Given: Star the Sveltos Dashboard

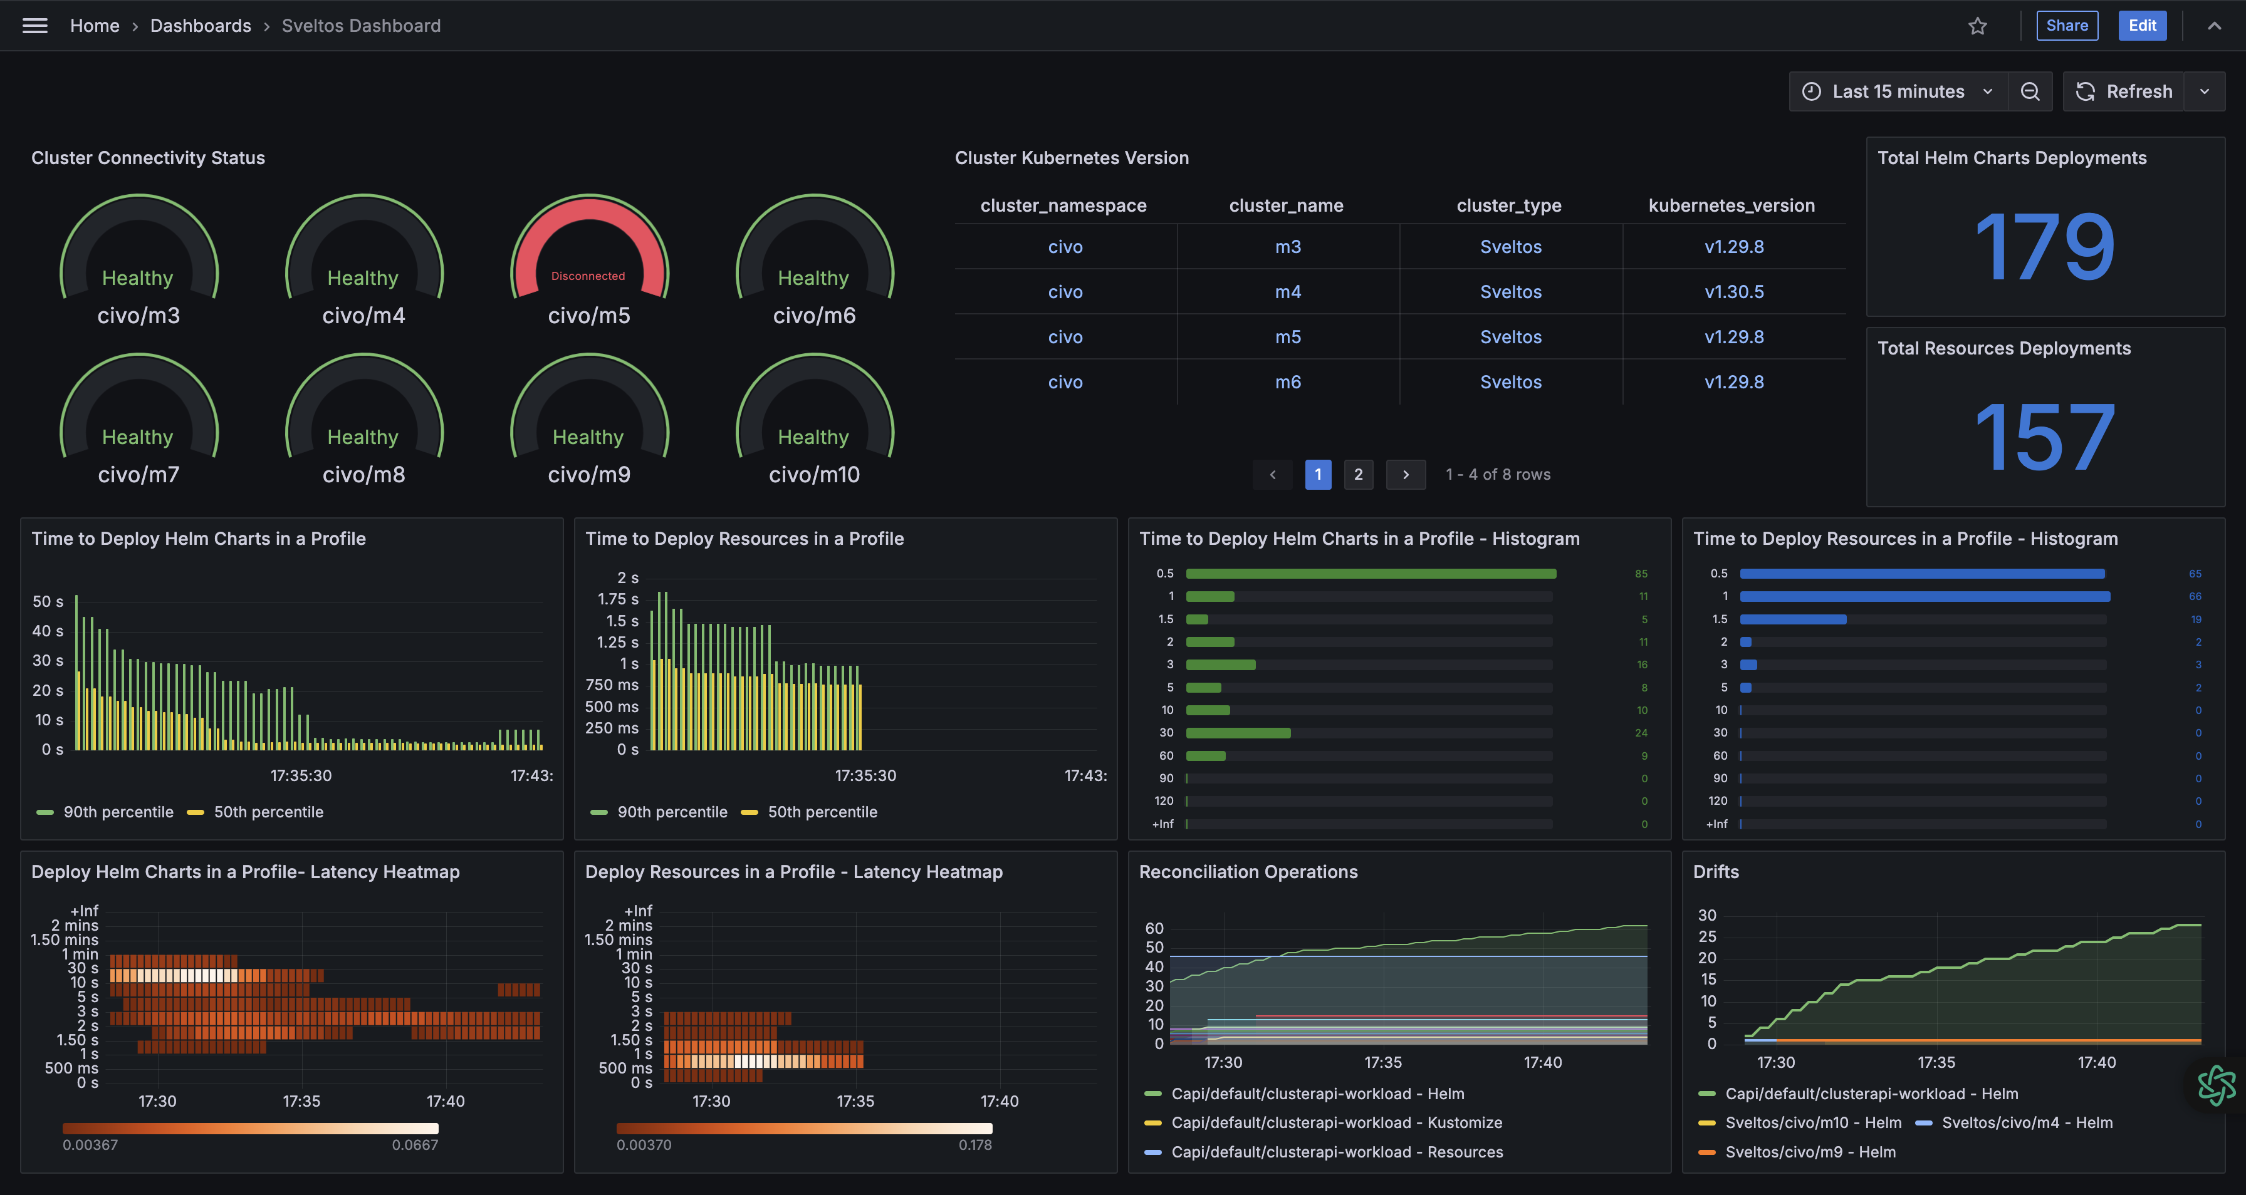Looking at the screenshot, I should coord(1977,25).
